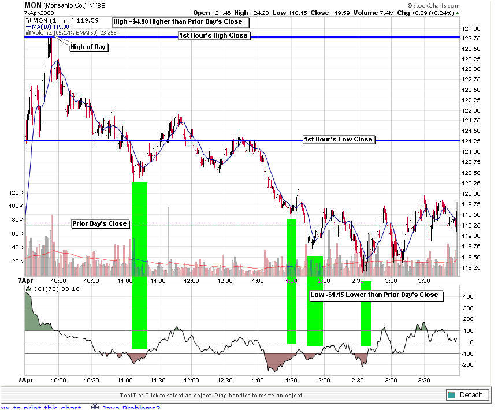Image resolution: width=498 pixels, height=410 pixels.
Task: Select the 1st Hour's Low Close label
Action: 339,139
